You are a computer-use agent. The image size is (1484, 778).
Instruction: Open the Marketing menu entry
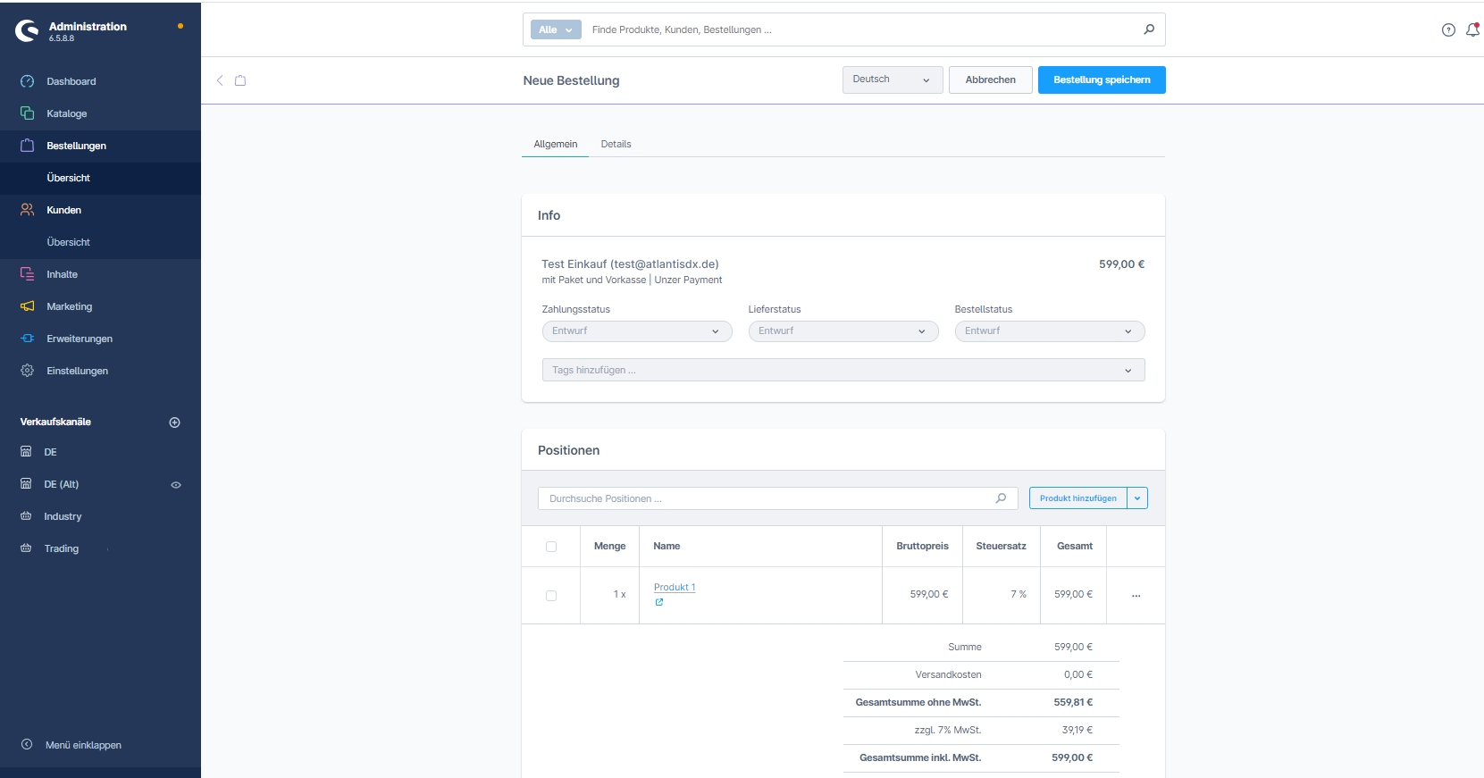point(70,306)
